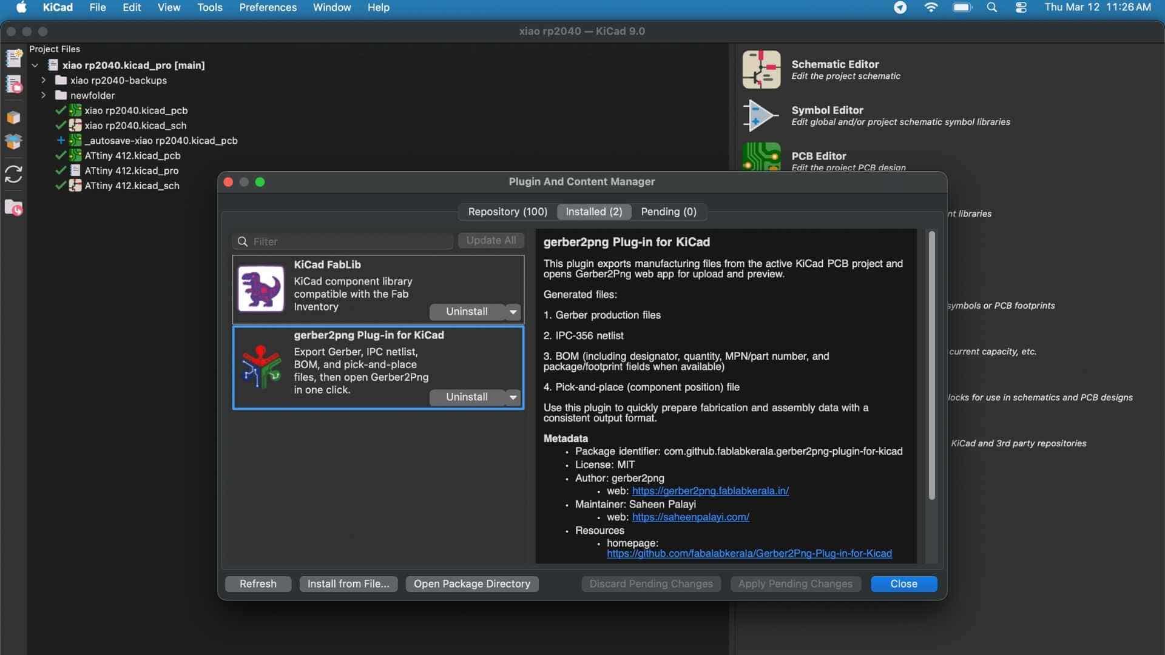Click the Unarchive Project open-box icon
The height and width of the screenshot is (655, 1165).
click(x=13, y=142)
